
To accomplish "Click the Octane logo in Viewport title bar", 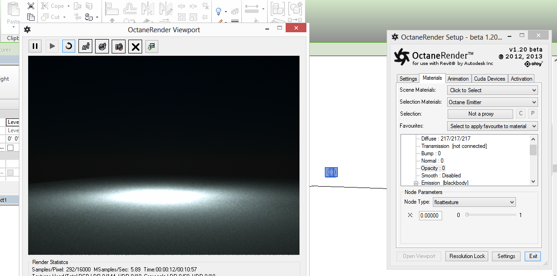I will (x=27, y=30).
